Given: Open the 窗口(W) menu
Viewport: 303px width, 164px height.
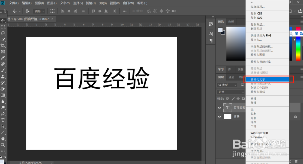Looking at the screenshot, I should [x=128, y=3].
